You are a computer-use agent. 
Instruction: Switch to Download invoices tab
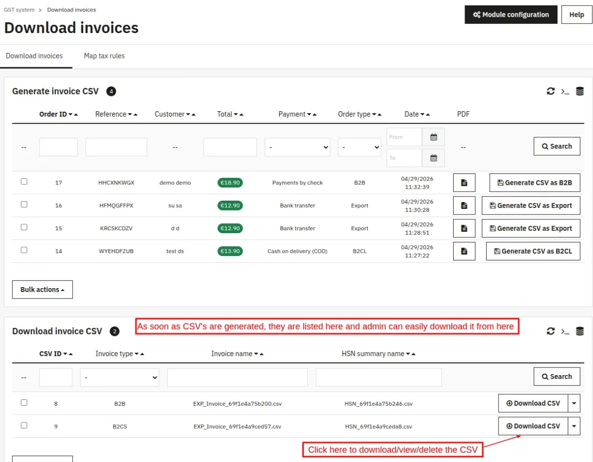click(x=35, y=56)
